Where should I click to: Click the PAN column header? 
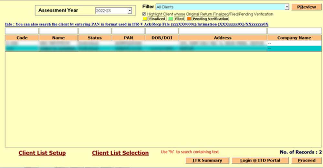pos(128,38)
